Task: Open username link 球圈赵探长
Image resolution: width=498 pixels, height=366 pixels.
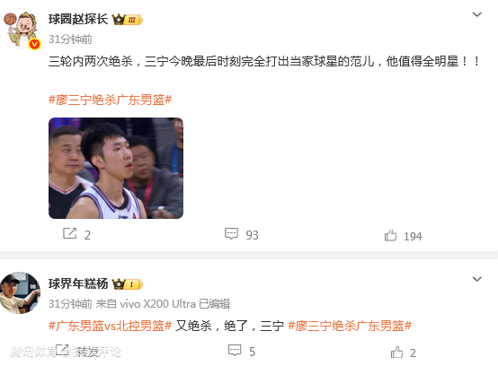Action: click(x=78, y=20)
